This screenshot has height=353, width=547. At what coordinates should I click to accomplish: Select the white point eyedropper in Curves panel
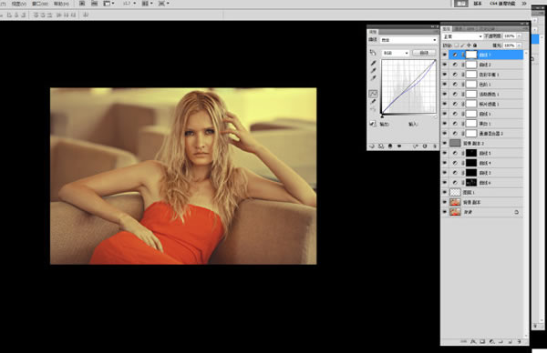(x=373, y=78)
